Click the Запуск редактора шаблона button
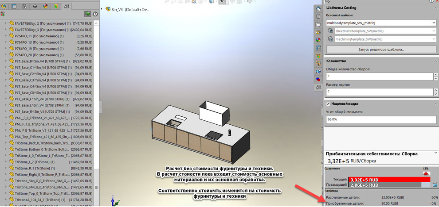The image size is (439, 207). 381,49
